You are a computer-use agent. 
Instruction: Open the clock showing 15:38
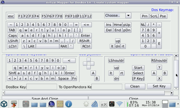151,103
